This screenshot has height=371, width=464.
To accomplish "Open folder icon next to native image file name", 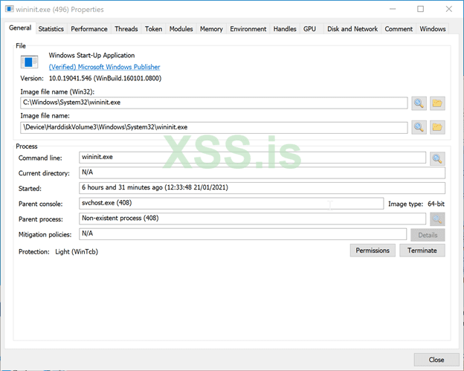I will [x=437, y=127].
